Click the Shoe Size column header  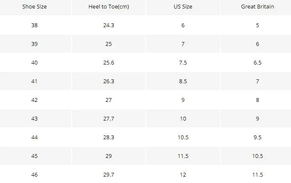35,7
